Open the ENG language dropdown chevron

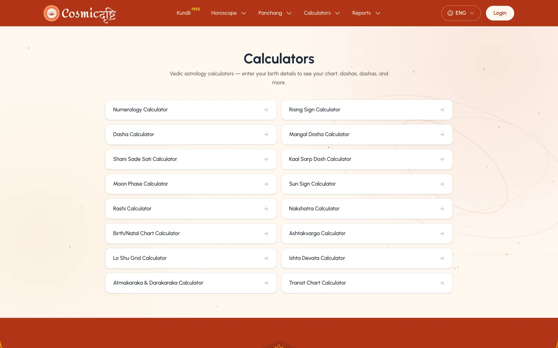coord(472,13)
